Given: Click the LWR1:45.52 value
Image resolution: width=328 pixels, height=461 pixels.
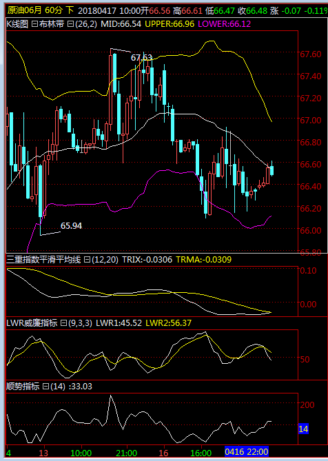Looking at the screenshot, I should 119,323.
